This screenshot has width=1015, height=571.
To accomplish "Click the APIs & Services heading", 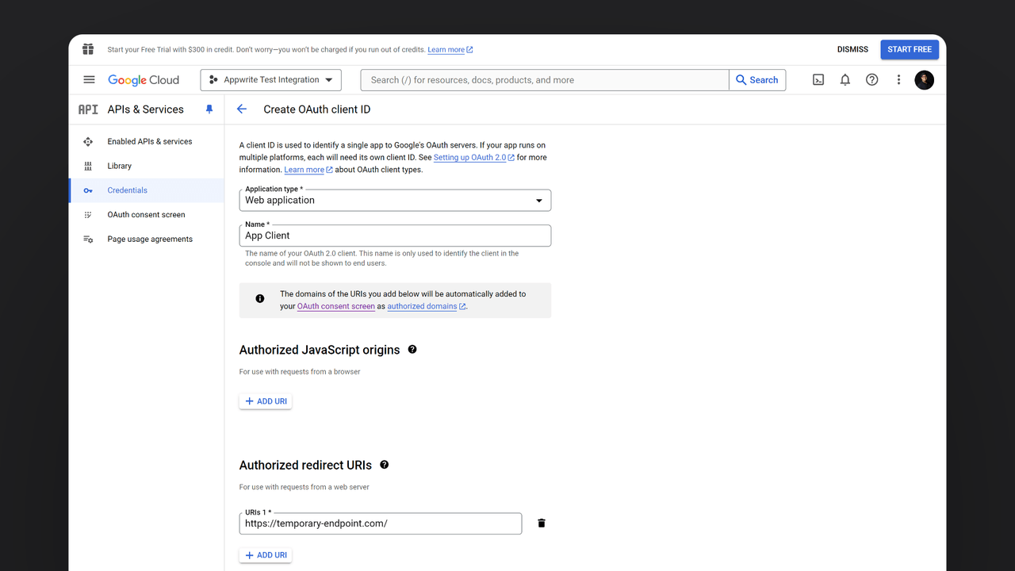I will pos(146,109).
